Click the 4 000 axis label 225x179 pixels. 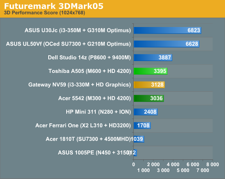pos(173,165)
